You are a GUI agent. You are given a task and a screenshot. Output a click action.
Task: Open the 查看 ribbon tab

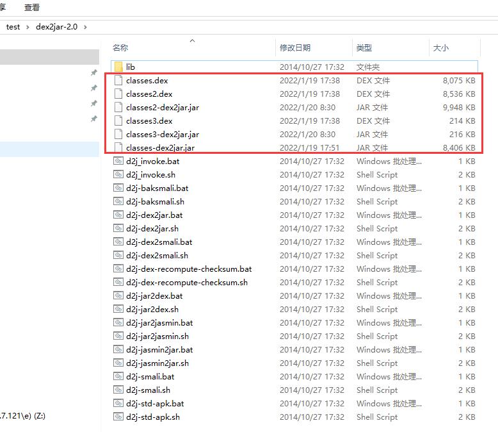click(x=31, y=8)
